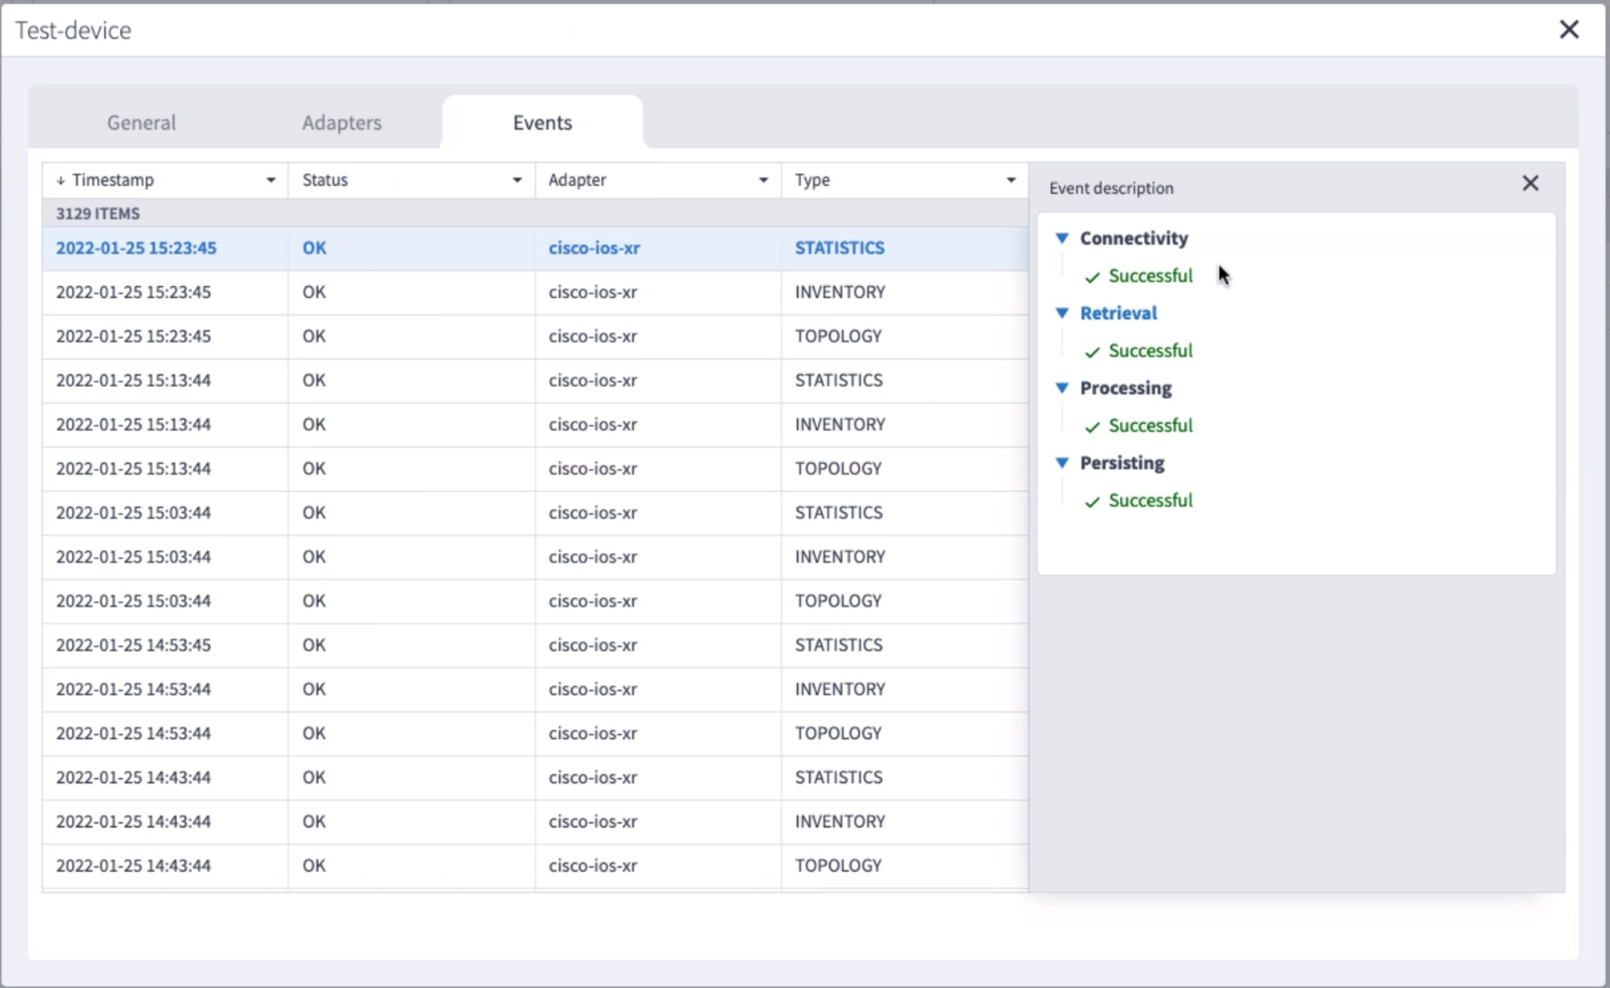Open the Timestamp column filter dropdown
Screen dimensions: 1610x988
point(272,180)
